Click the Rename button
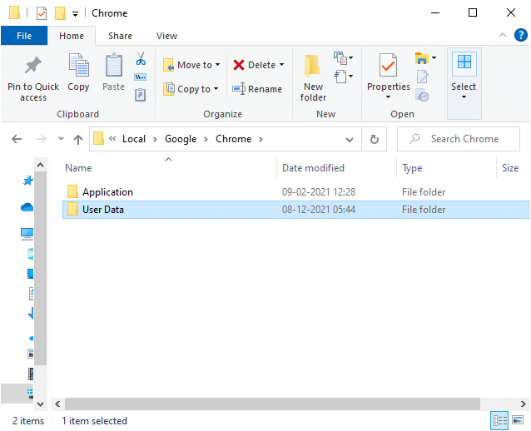The height and width of the screenshot is (431, 531). (x=257, y=89)
